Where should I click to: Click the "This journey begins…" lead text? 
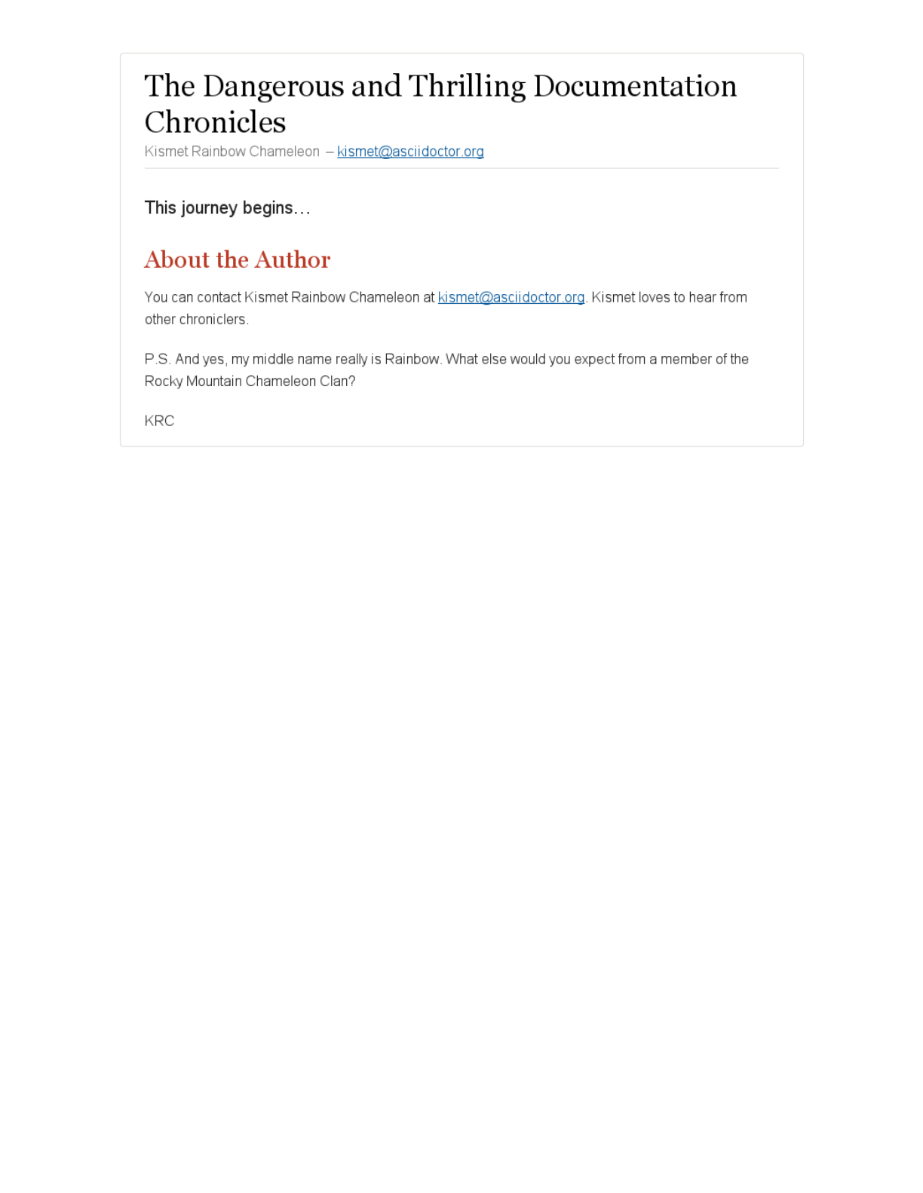coord(227,208)
